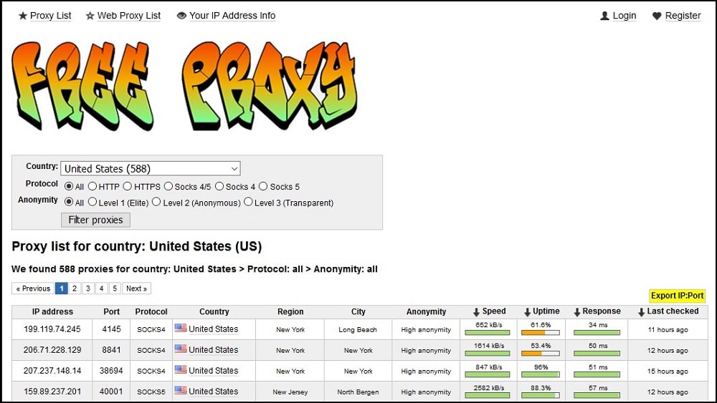Click the user silhouette icon next to Login
The image size is (717, 403).
tap(604, 16)
